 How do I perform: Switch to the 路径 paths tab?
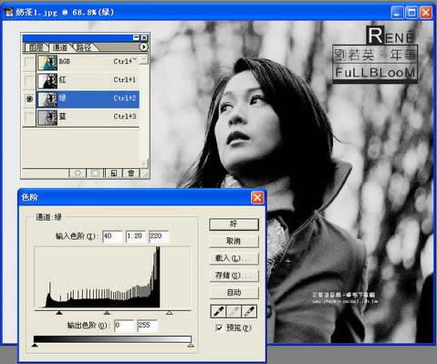[83, 47]
